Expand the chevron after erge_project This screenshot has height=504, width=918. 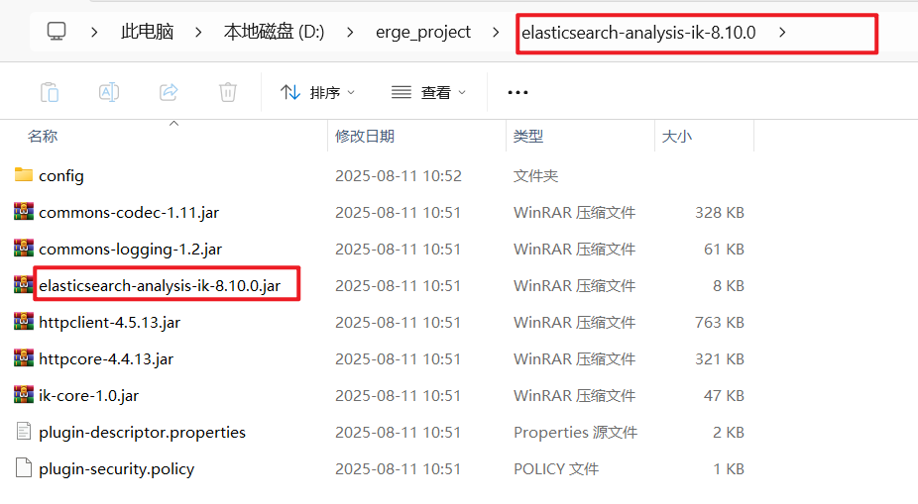pos(496,32)
